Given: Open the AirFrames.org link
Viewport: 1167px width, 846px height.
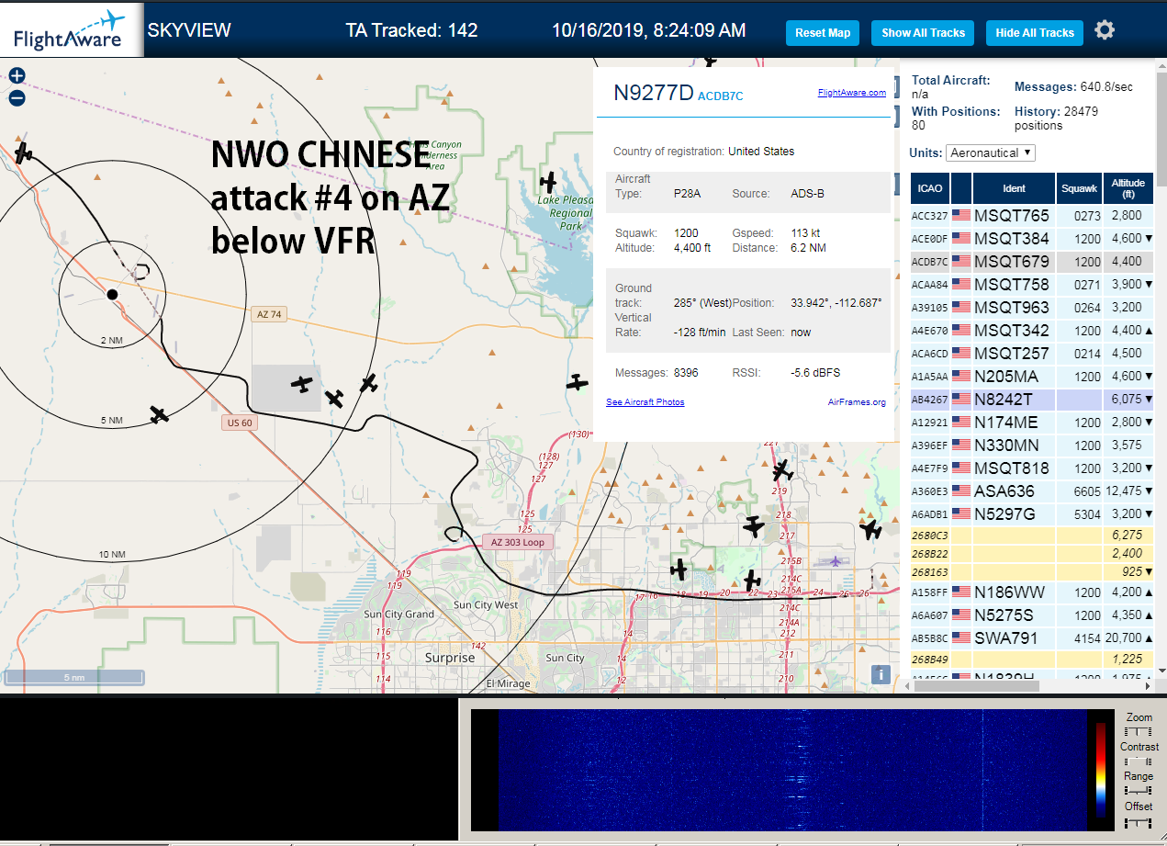Looking at the screenshot, I should pyautogui.click(x=857, y=402).
